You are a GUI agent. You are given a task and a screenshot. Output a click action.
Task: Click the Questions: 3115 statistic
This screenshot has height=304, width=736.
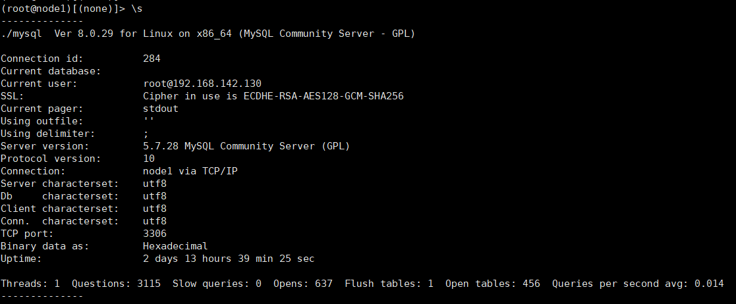point(116,284)
